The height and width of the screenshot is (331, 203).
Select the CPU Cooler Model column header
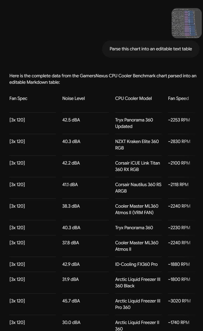pyautogui.click(x=133, y=98)
